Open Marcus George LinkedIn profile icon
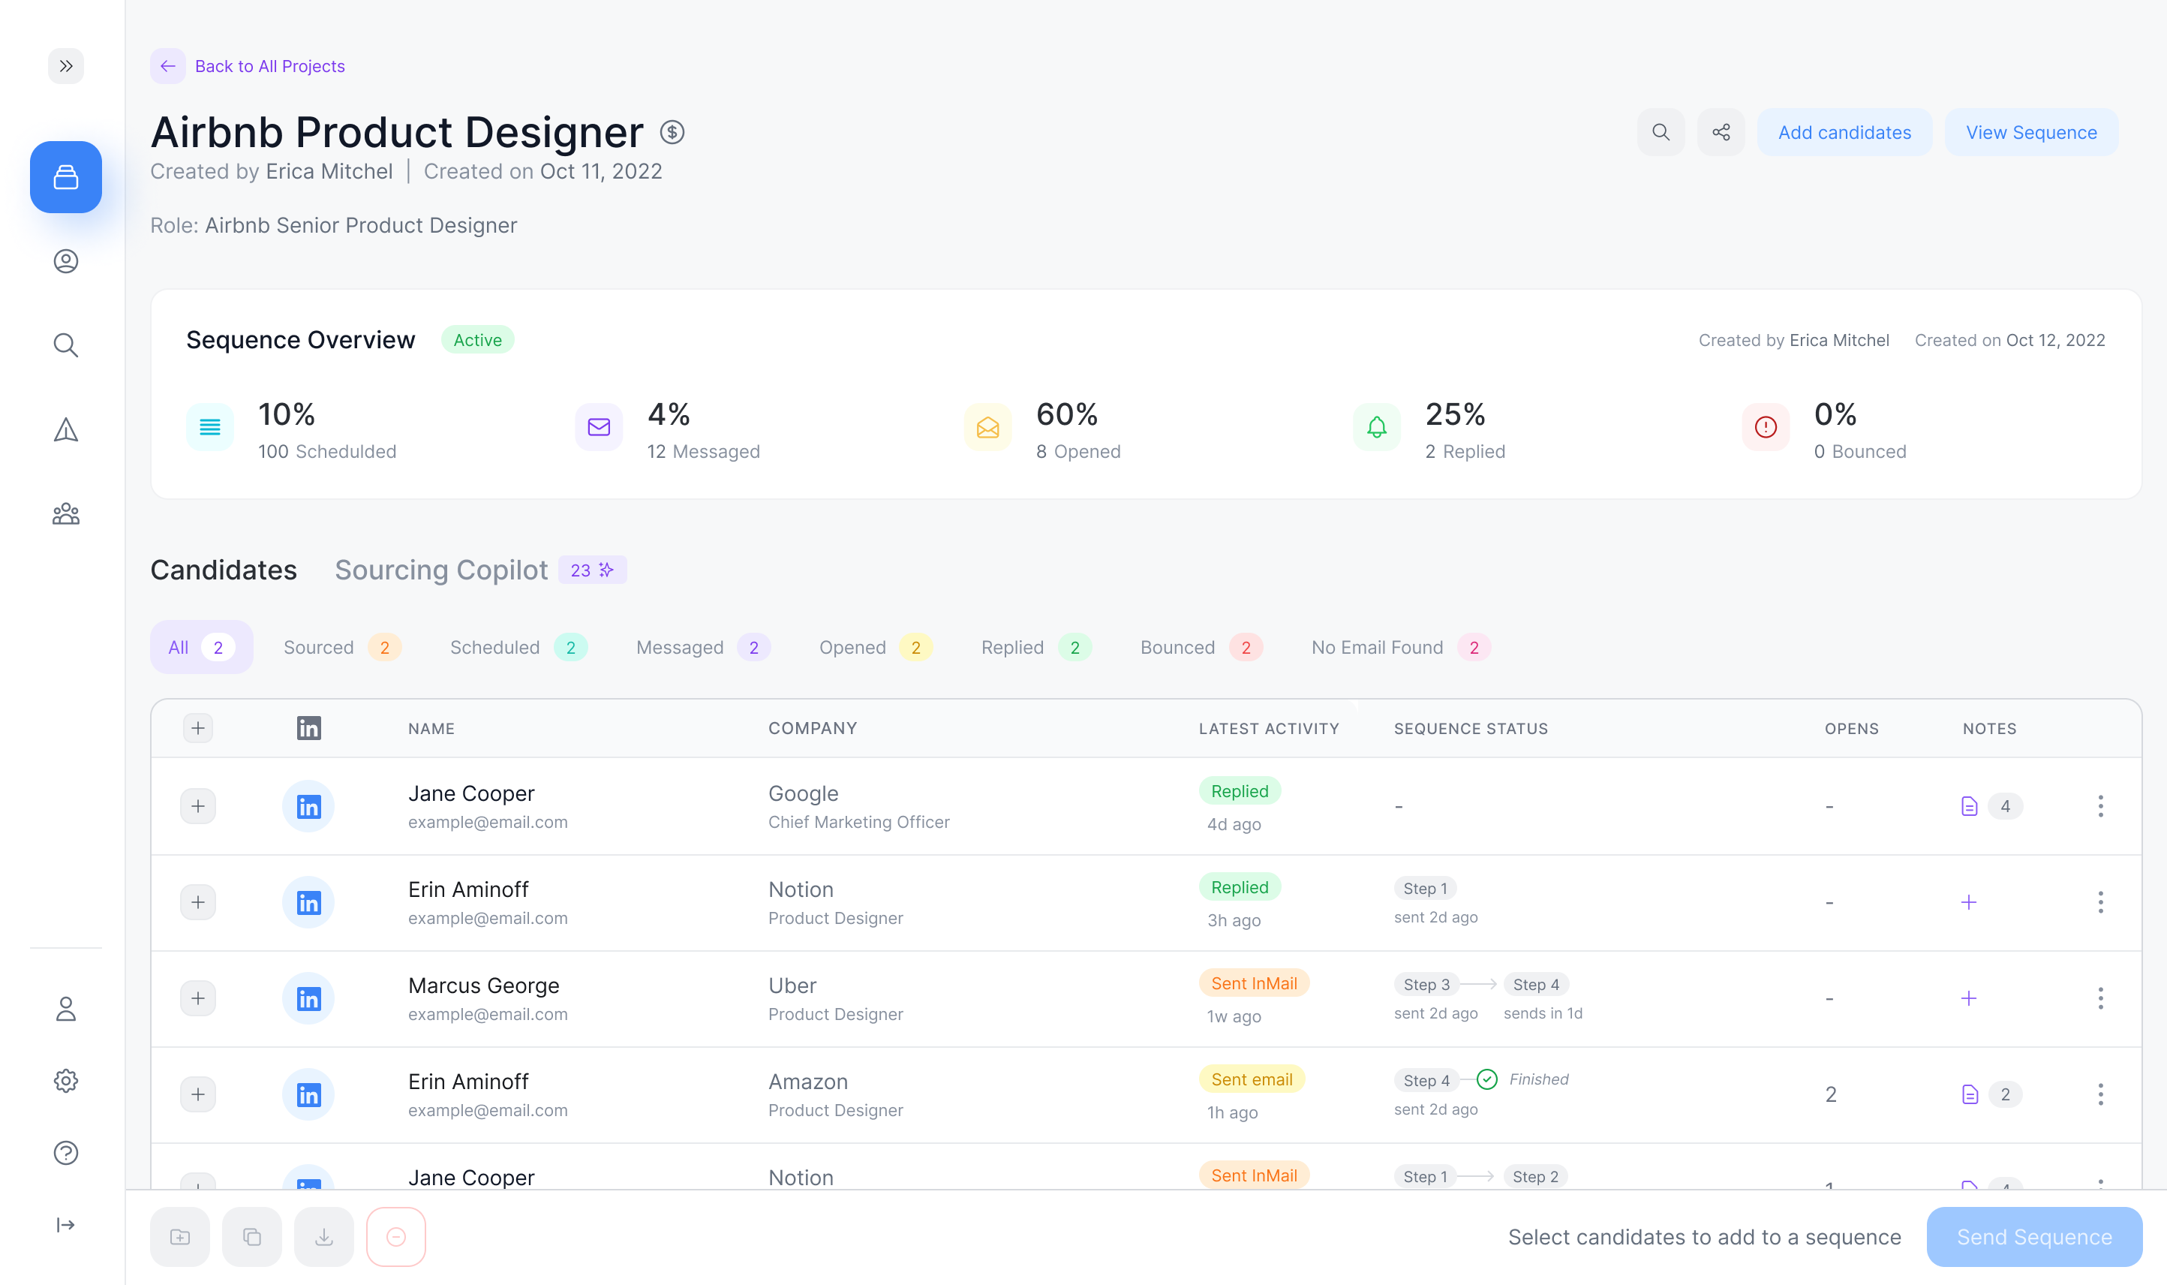 click(x=309, y=998)
